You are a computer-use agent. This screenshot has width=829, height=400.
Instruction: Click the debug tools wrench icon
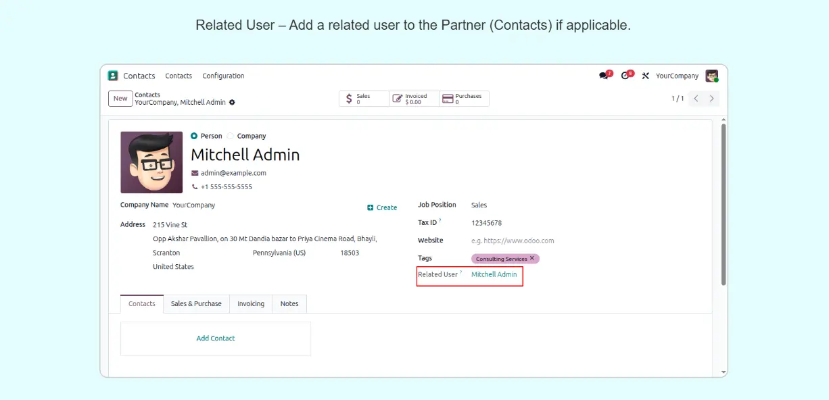tap(645, 76)
